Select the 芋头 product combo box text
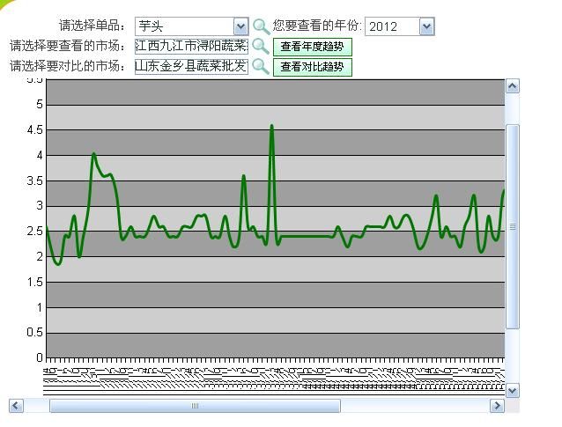Image resolution: width=562 pixels, height=427 pixels. 183,26
